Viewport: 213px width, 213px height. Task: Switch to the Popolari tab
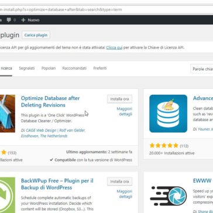coord(49,68)
